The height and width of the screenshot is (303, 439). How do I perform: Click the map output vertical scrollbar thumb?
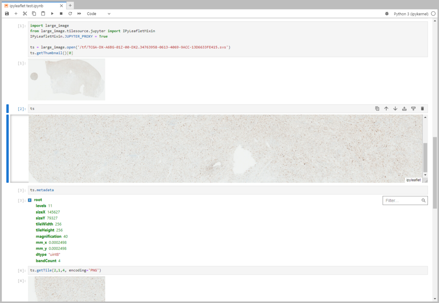(425, 157)
